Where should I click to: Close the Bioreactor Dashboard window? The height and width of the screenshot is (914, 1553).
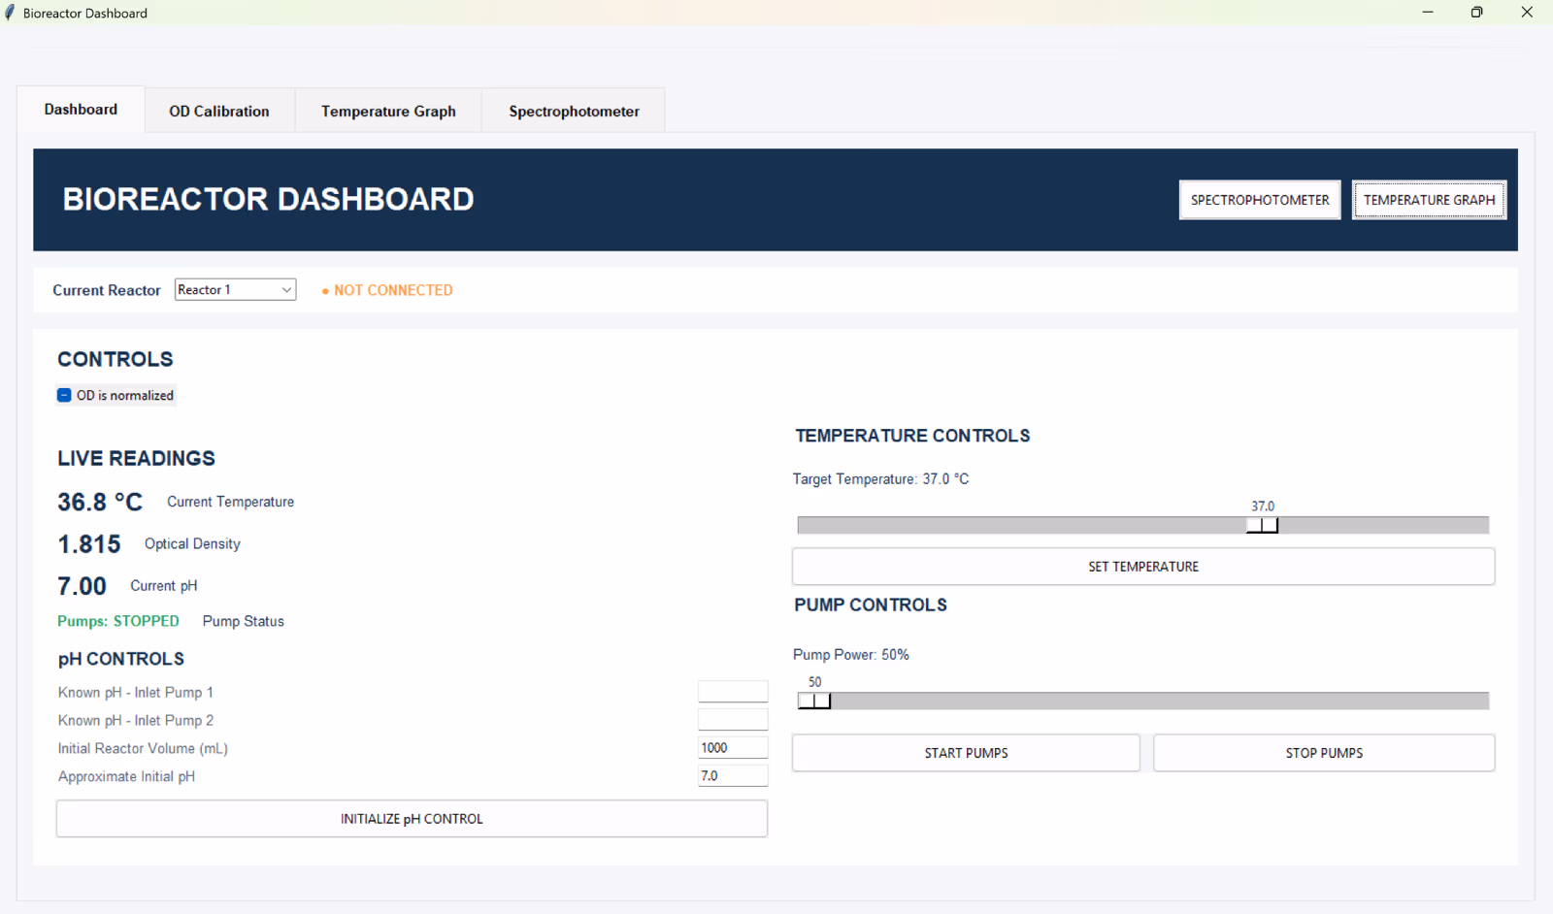point(1527,13)
